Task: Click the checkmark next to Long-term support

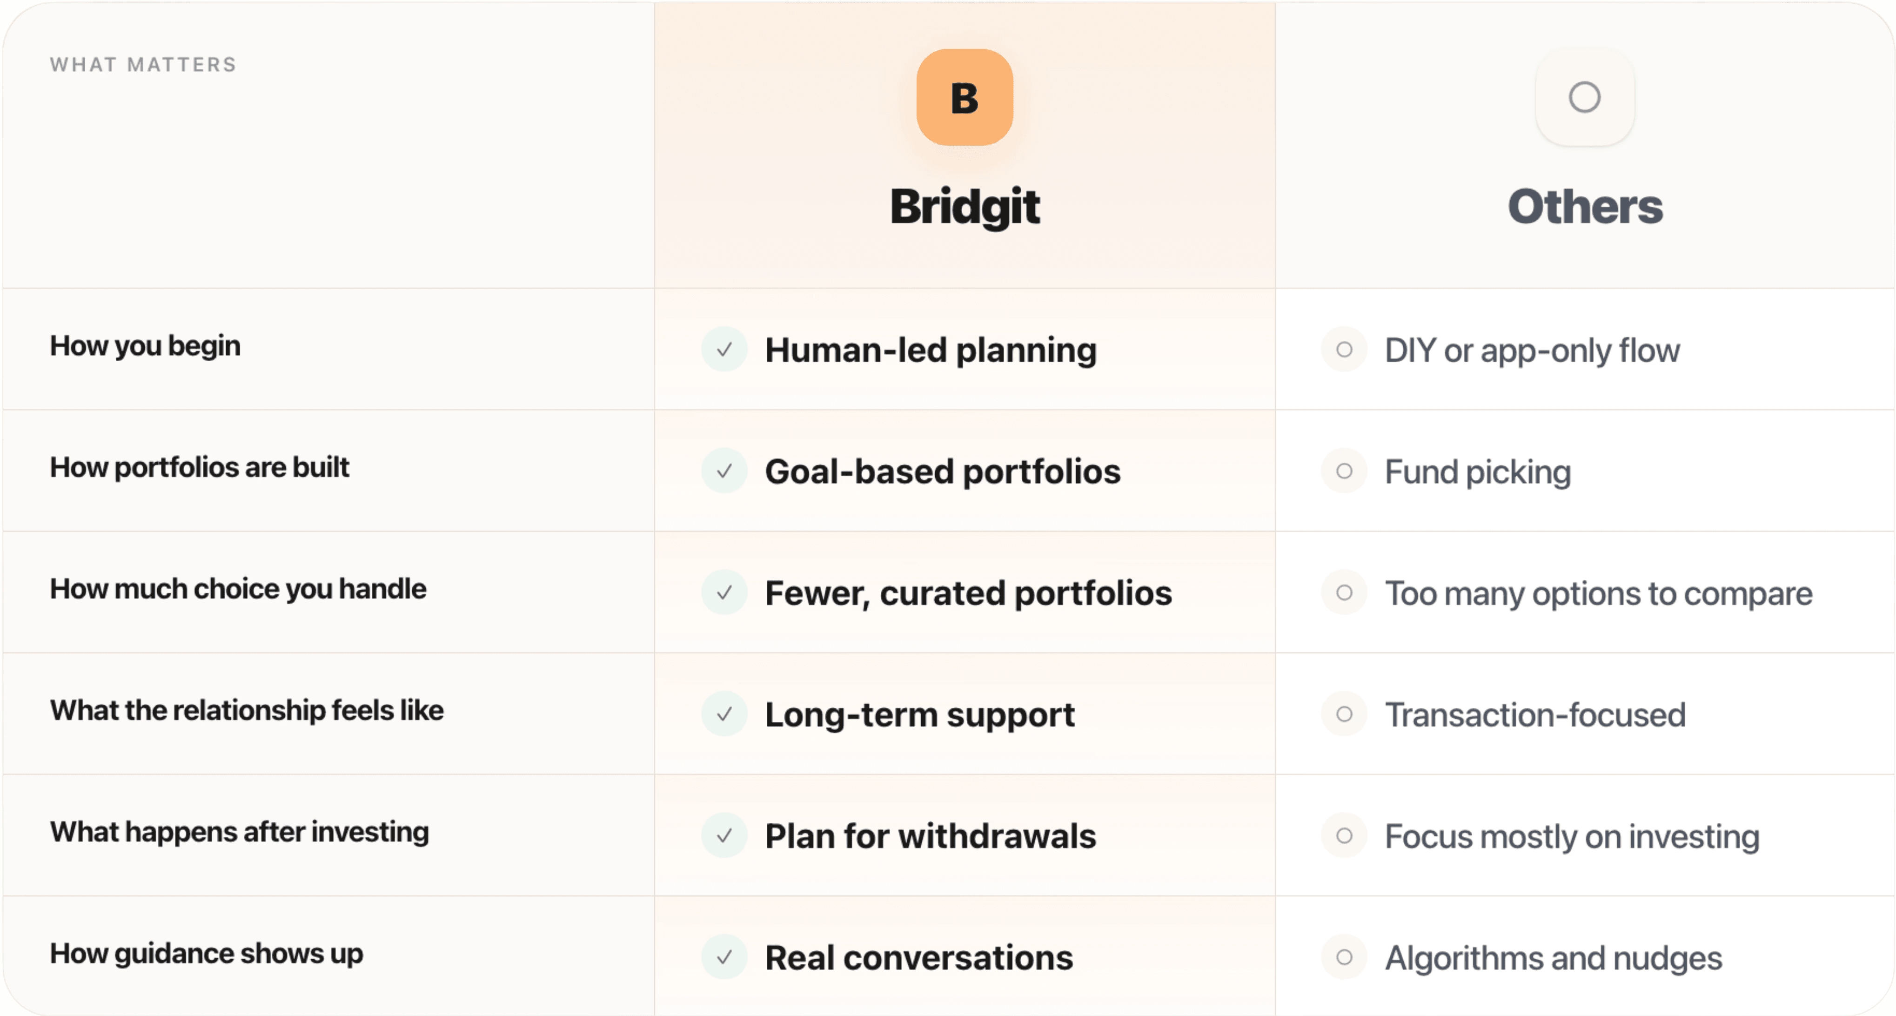Action: tap(724, 713)
